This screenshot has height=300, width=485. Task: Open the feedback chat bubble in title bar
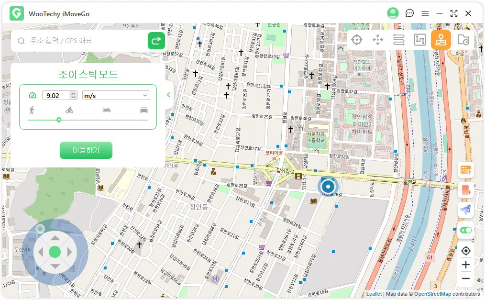(x=409, y=13)
